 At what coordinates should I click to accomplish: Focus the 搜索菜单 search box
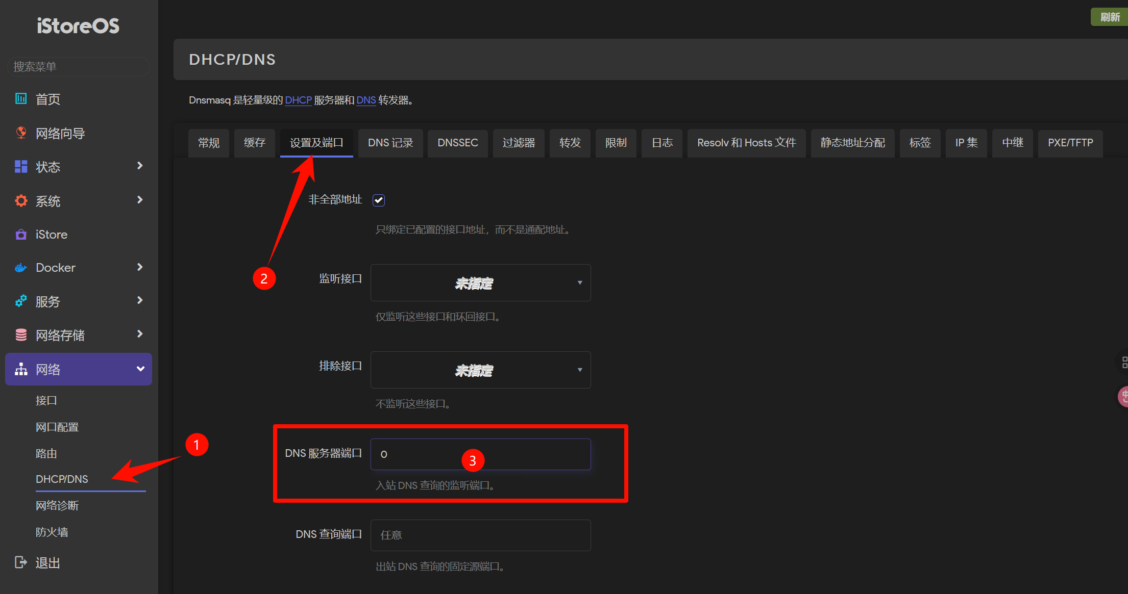(78, 67)
